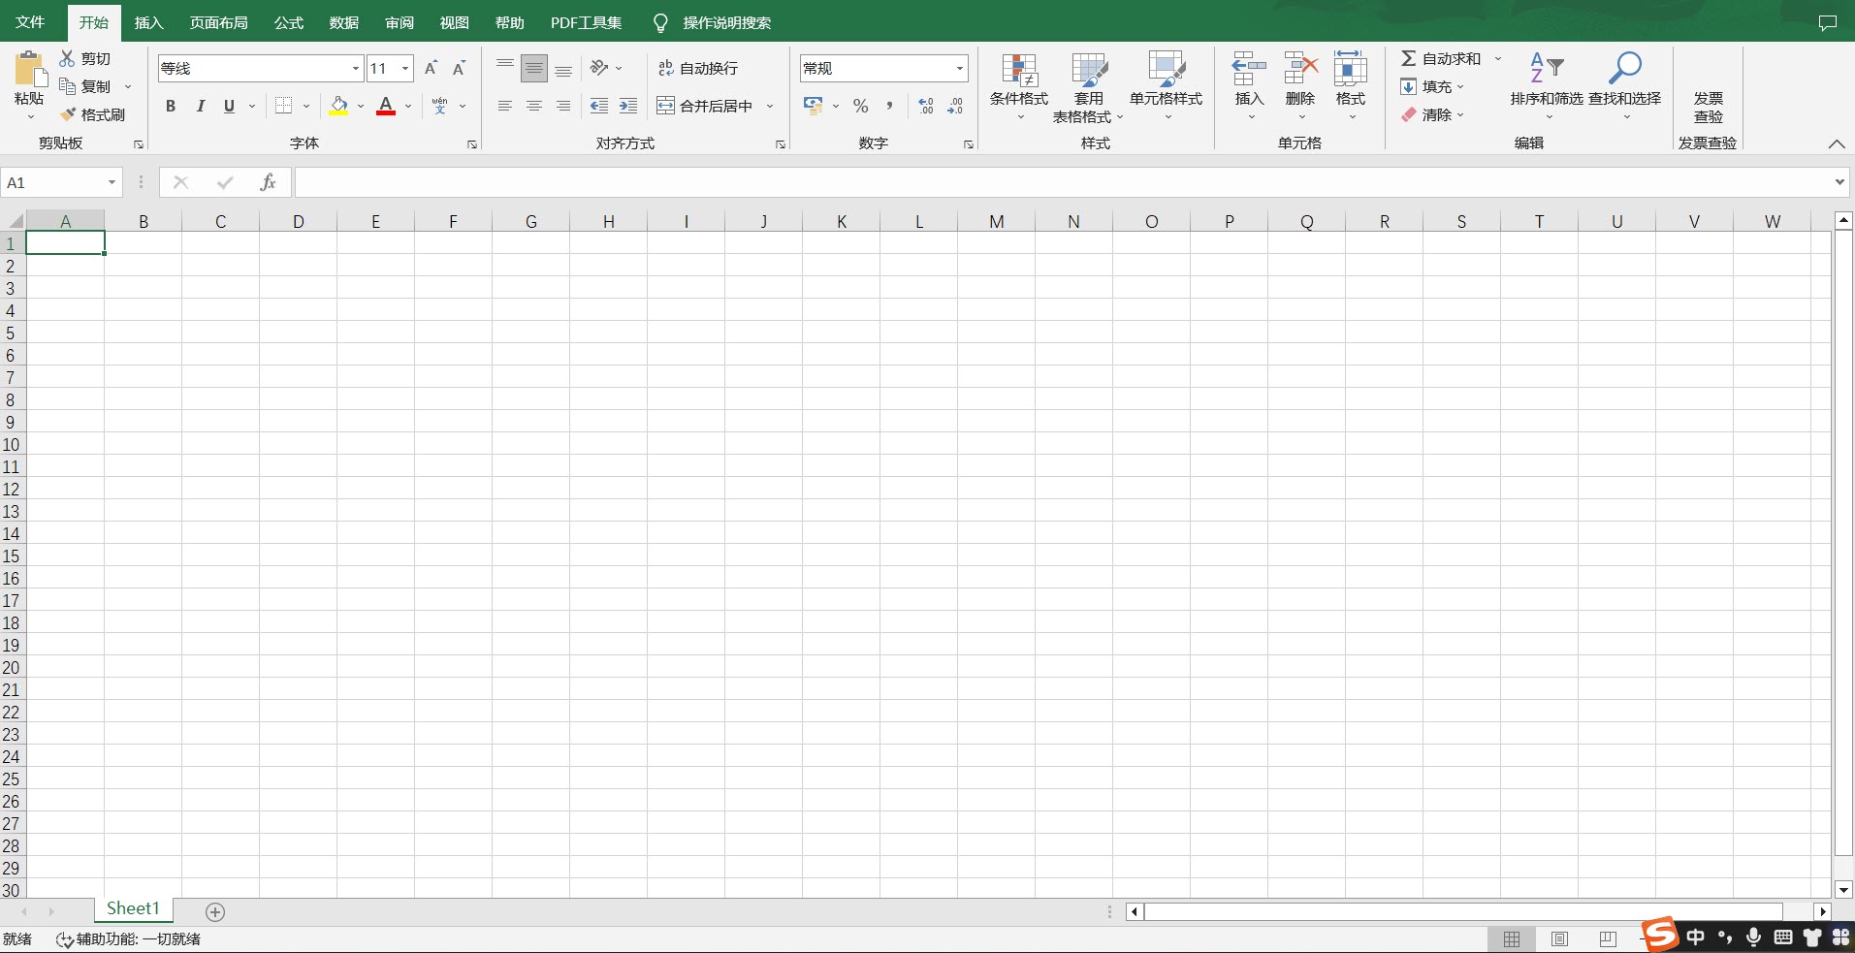Apply the yellow fill color swatch

[338, 106]
